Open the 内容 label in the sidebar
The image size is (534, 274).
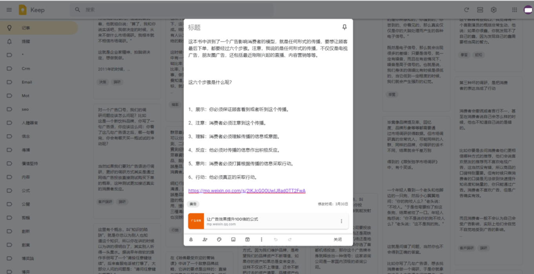pyautogui.click(x=39, y=177)
